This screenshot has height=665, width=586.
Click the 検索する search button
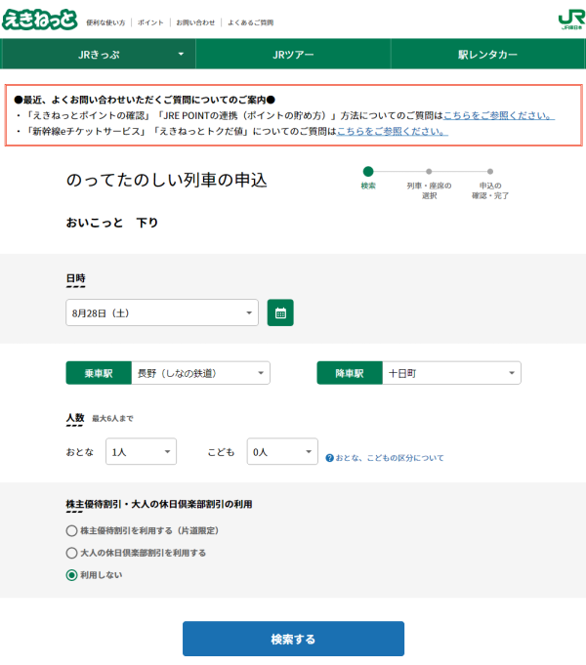tap(293, 639)
